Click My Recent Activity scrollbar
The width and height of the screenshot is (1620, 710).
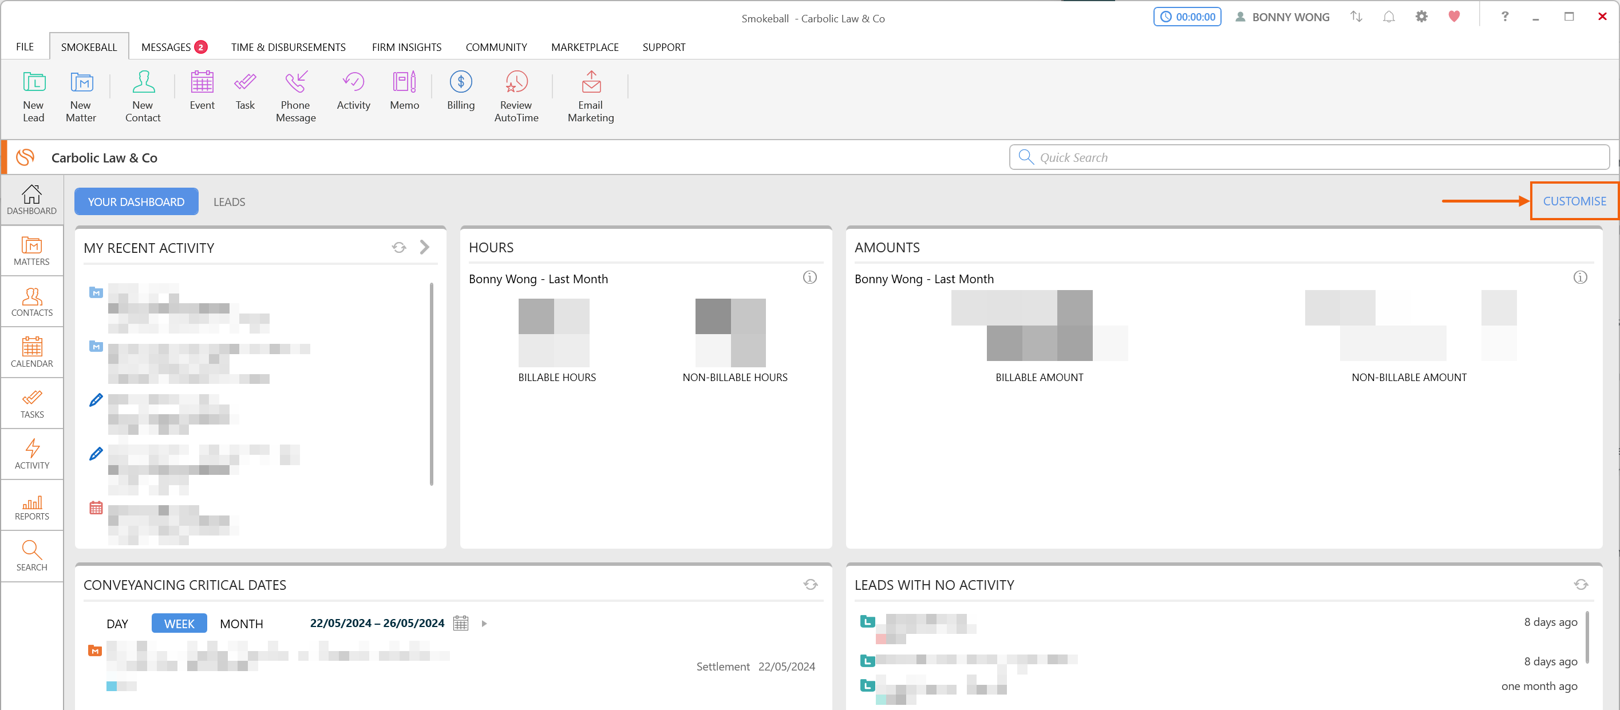[x=432, y=384]
